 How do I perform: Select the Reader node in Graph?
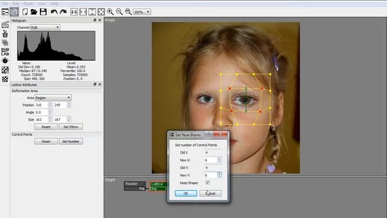135,186
